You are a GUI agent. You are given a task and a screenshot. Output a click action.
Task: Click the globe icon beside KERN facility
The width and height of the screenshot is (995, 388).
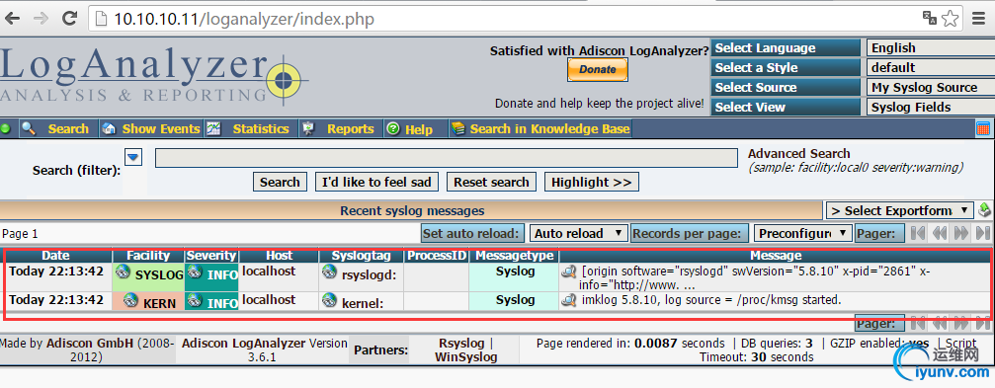click(x=131, y=300)
